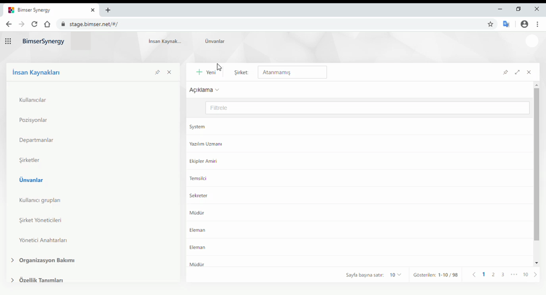Bookmark this page with star icon
This screenshot has height=295, width=546.
[x=490, y=24]
